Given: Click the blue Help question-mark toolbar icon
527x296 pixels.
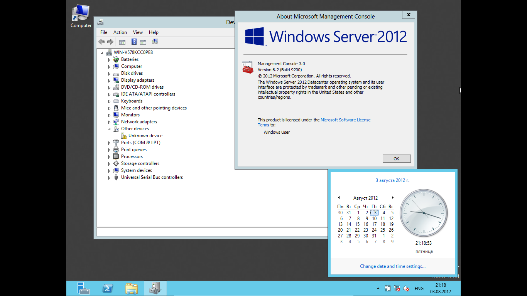Looking at the screenshot, I should pyautogui.click(x=134, y=42).
